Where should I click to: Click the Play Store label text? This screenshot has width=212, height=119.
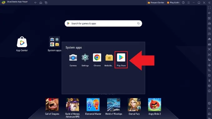point(121,66)
